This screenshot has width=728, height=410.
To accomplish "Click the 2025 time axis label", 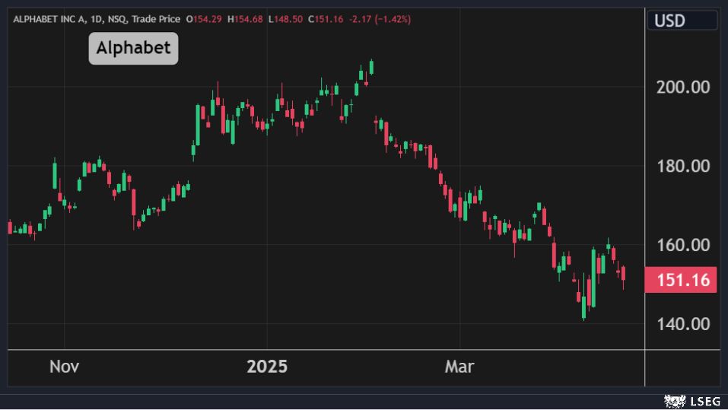I will pyautogui.click(x=267, y=367).
